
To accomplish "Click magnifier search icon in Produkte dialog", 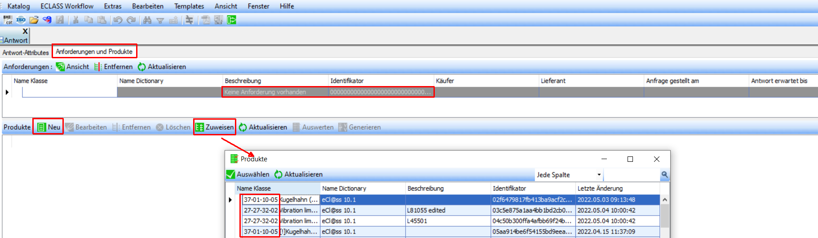I will (x=664, y=175).
